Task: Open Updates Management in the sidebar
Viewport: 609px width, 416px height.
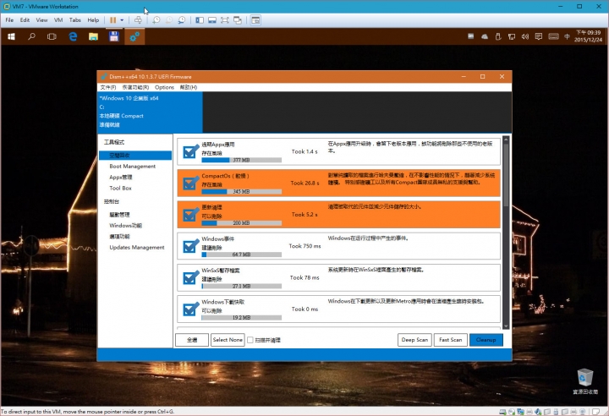Action: 137,248
